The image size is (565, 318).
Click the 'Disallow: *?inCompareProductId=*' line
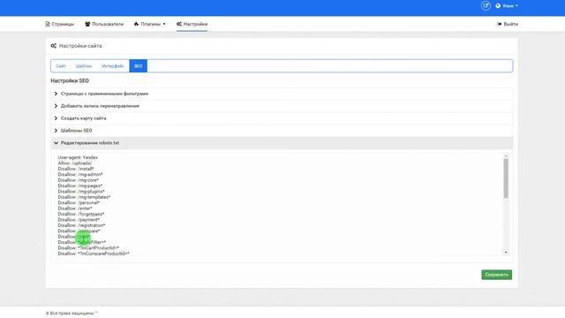click(94, 254)
